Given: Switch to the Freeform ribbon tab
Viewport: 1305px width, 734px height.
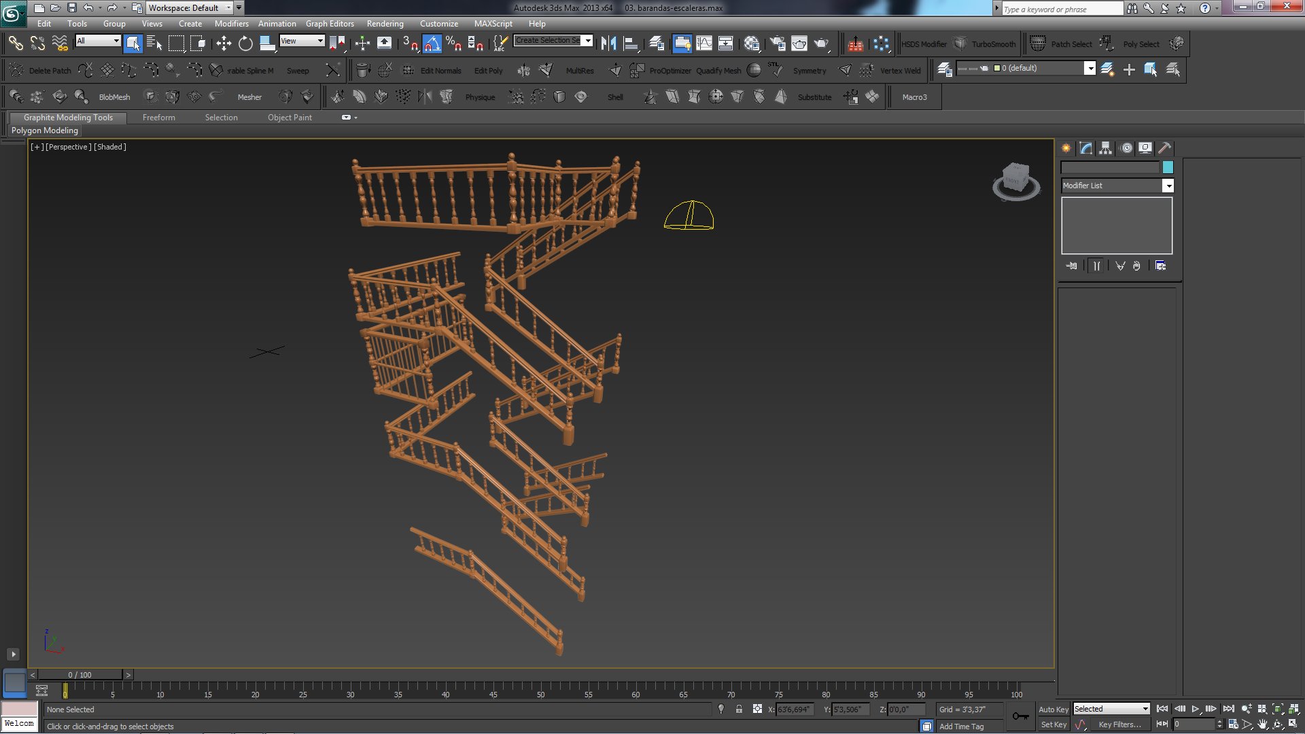Looking at the screenshot, I should point(158,118).
